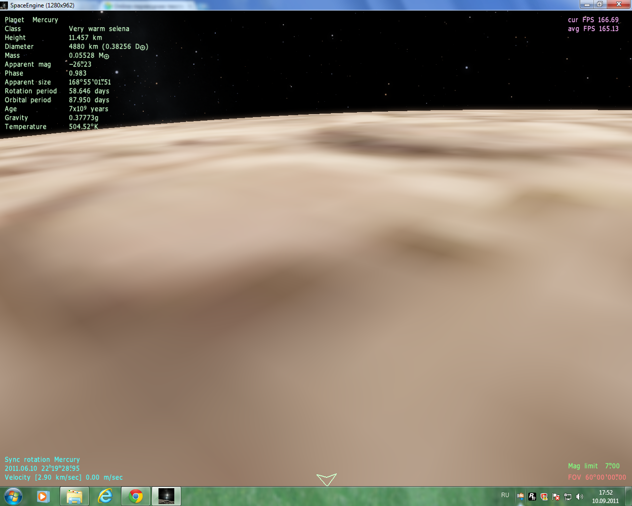Click the 'avg FPS 165.13' readout
Image resolution: width=632 pixels, height=506 pixels.
click(593, 29)
